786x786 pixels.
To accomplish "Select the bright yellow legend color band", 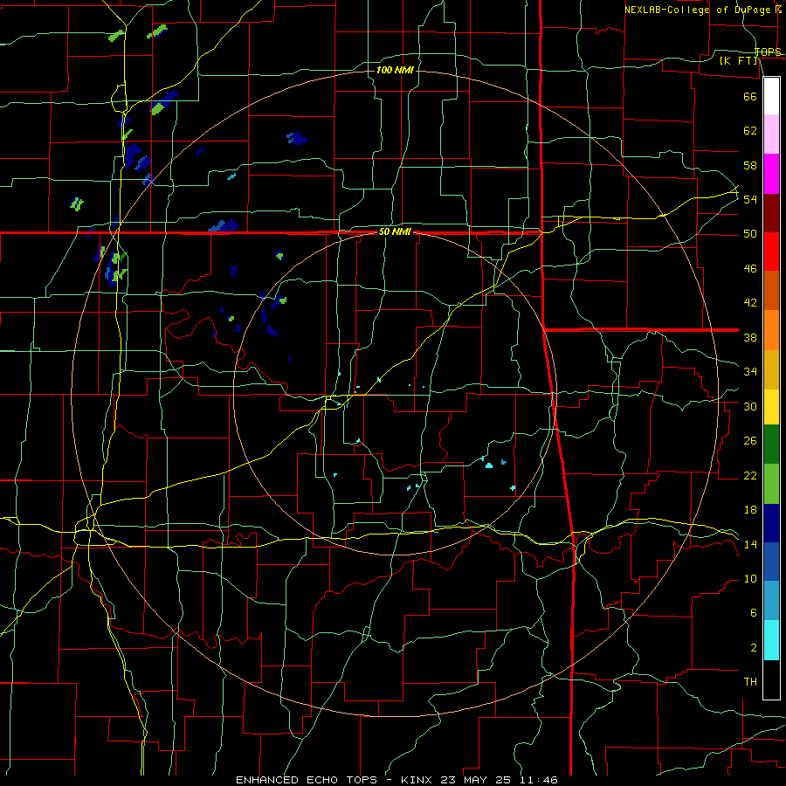I will coord(771,407).
